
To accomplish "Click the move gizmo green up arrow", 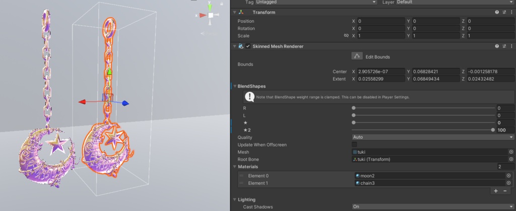I will (109, 72).
